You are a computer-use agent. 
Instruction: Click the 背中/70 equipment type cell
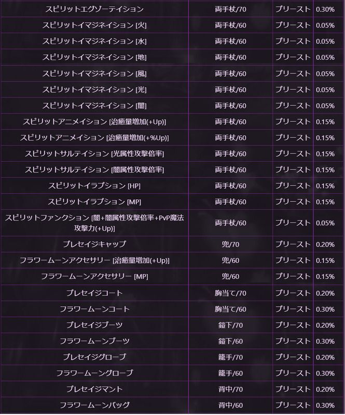coord(230,389)
